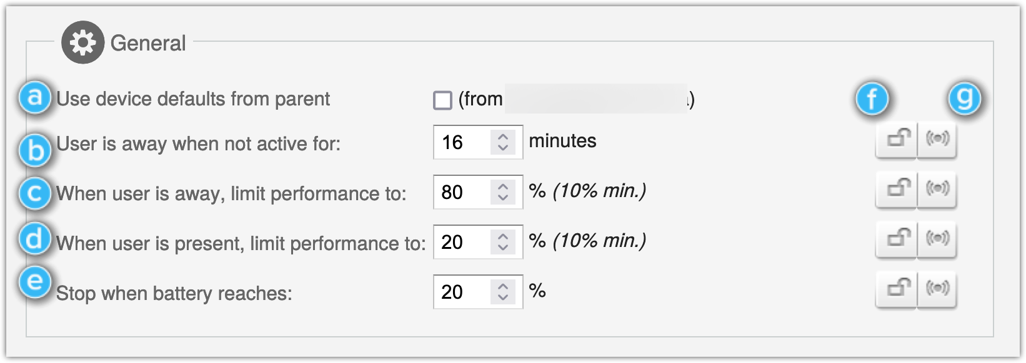Click the broadcast icon for user away time
The image size is (1026, 363).
[937, 140]
